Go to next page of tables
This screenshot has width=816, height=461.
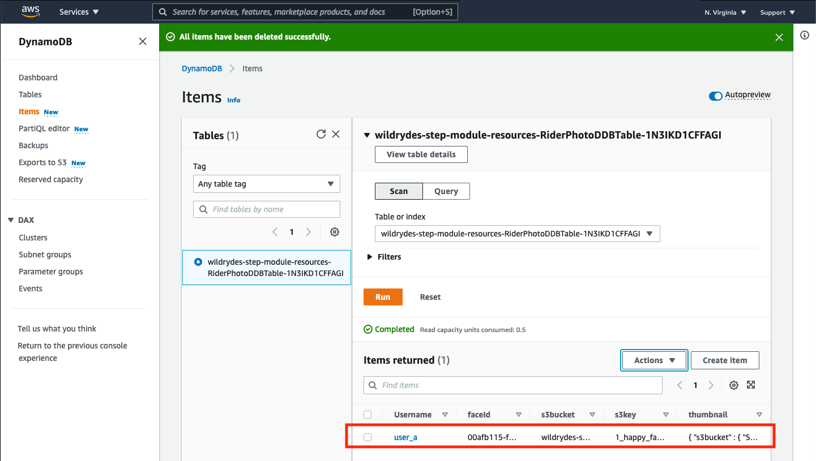[309, 232]
